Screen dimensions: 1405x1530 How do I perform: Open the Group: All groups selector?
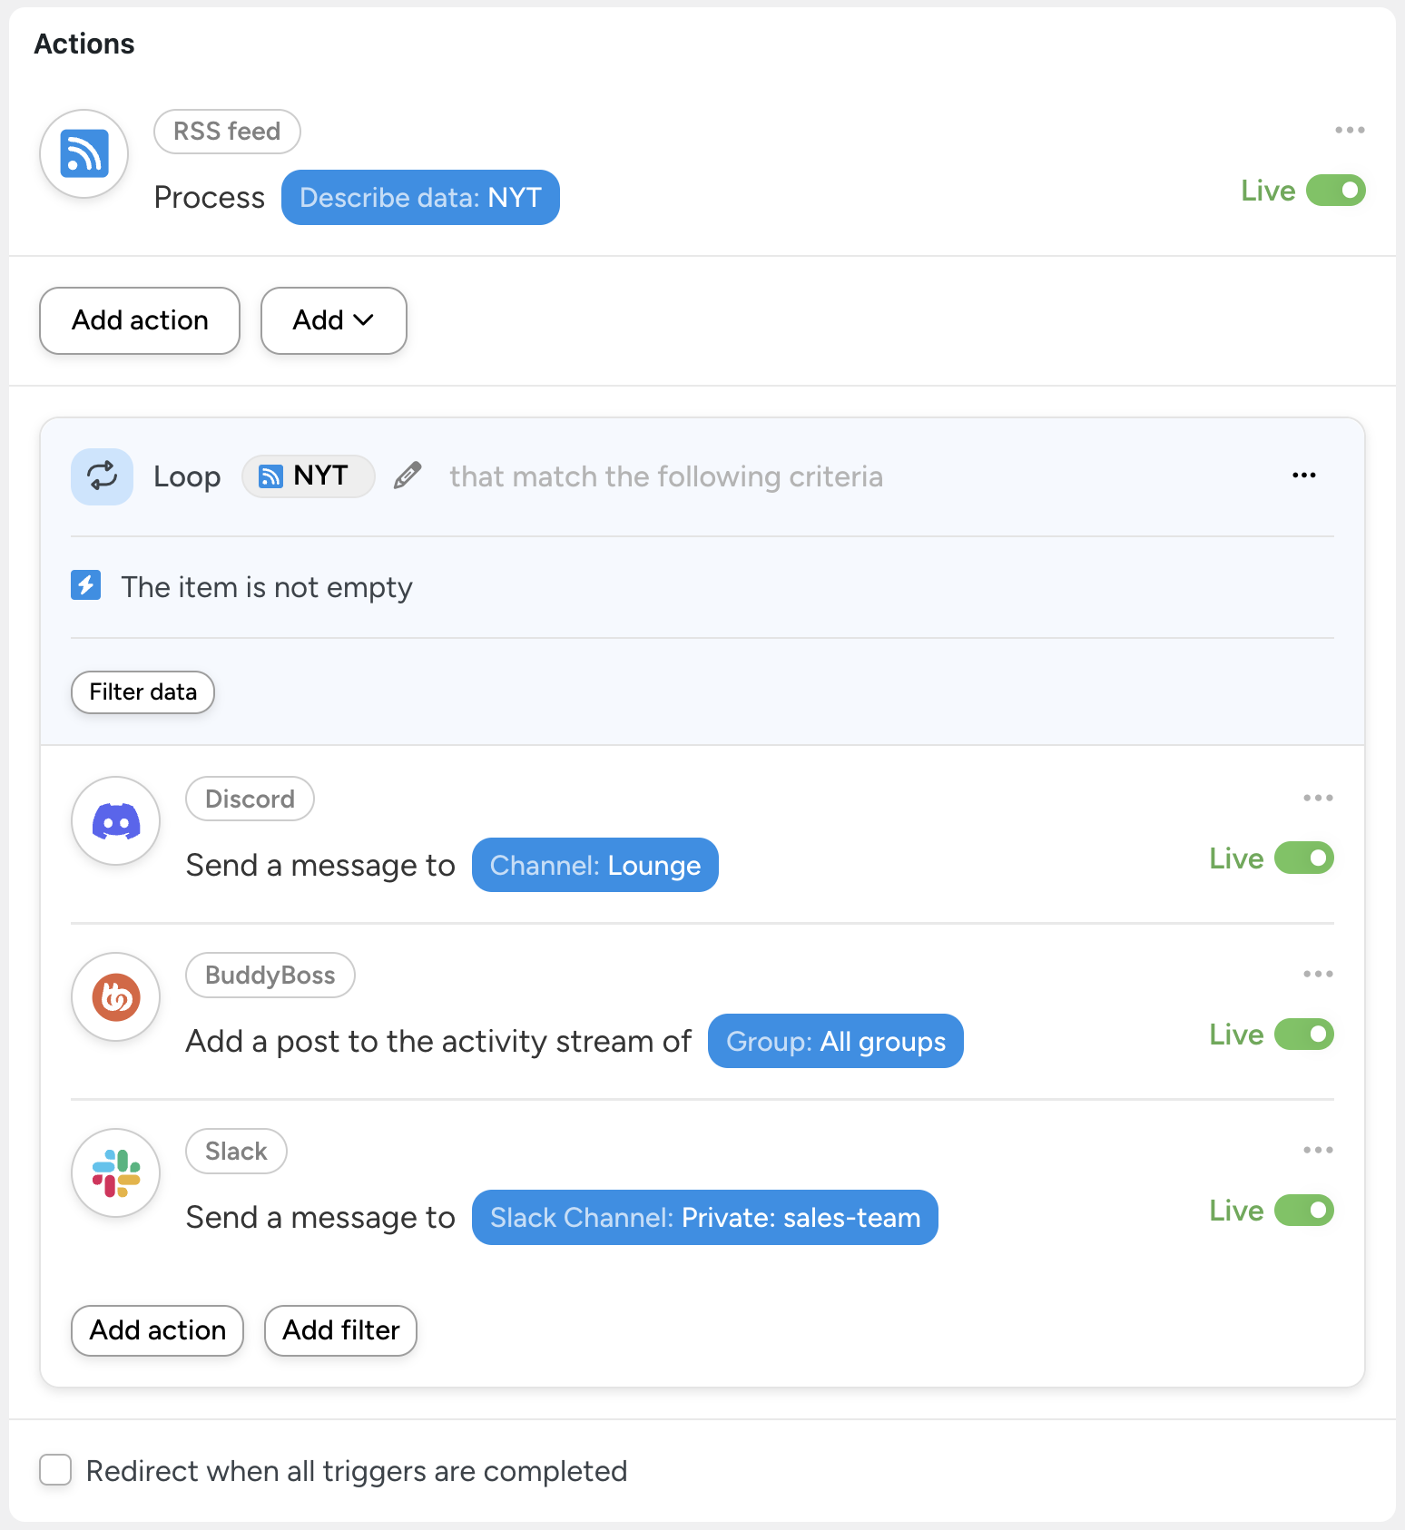click(x=835, y=1042)
